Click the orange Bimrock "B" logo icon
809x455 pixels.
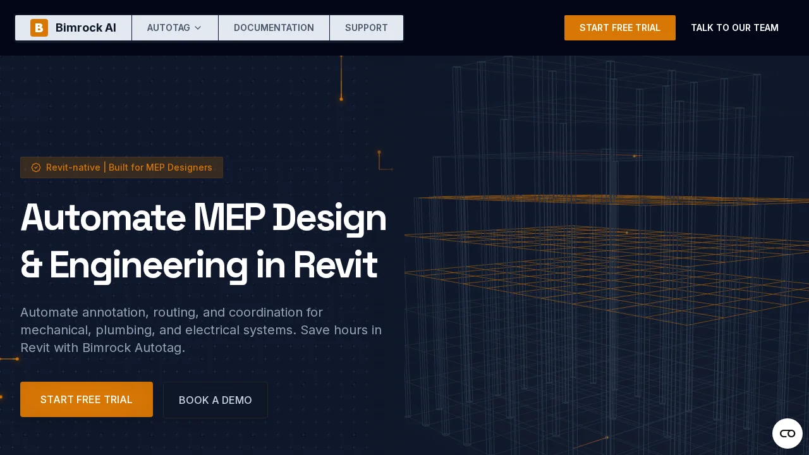coord(39,28)
